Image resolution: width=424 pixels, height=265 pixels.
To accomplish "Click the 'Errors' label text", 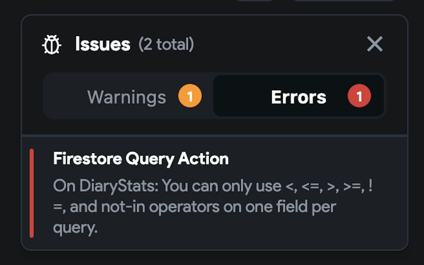I will [x=298, y=97].
